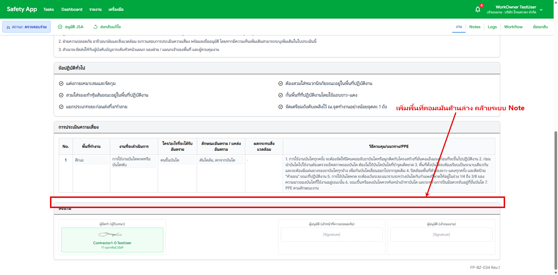Click the Safety App logo
The width and height of the screenshot is (558, 275).
pyautogui.click(x=22, y=9)
